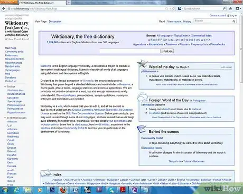This screenshot has width=243, height=194.
Task: Click the browser Back arrow button
Action: [x=4, y=8]
